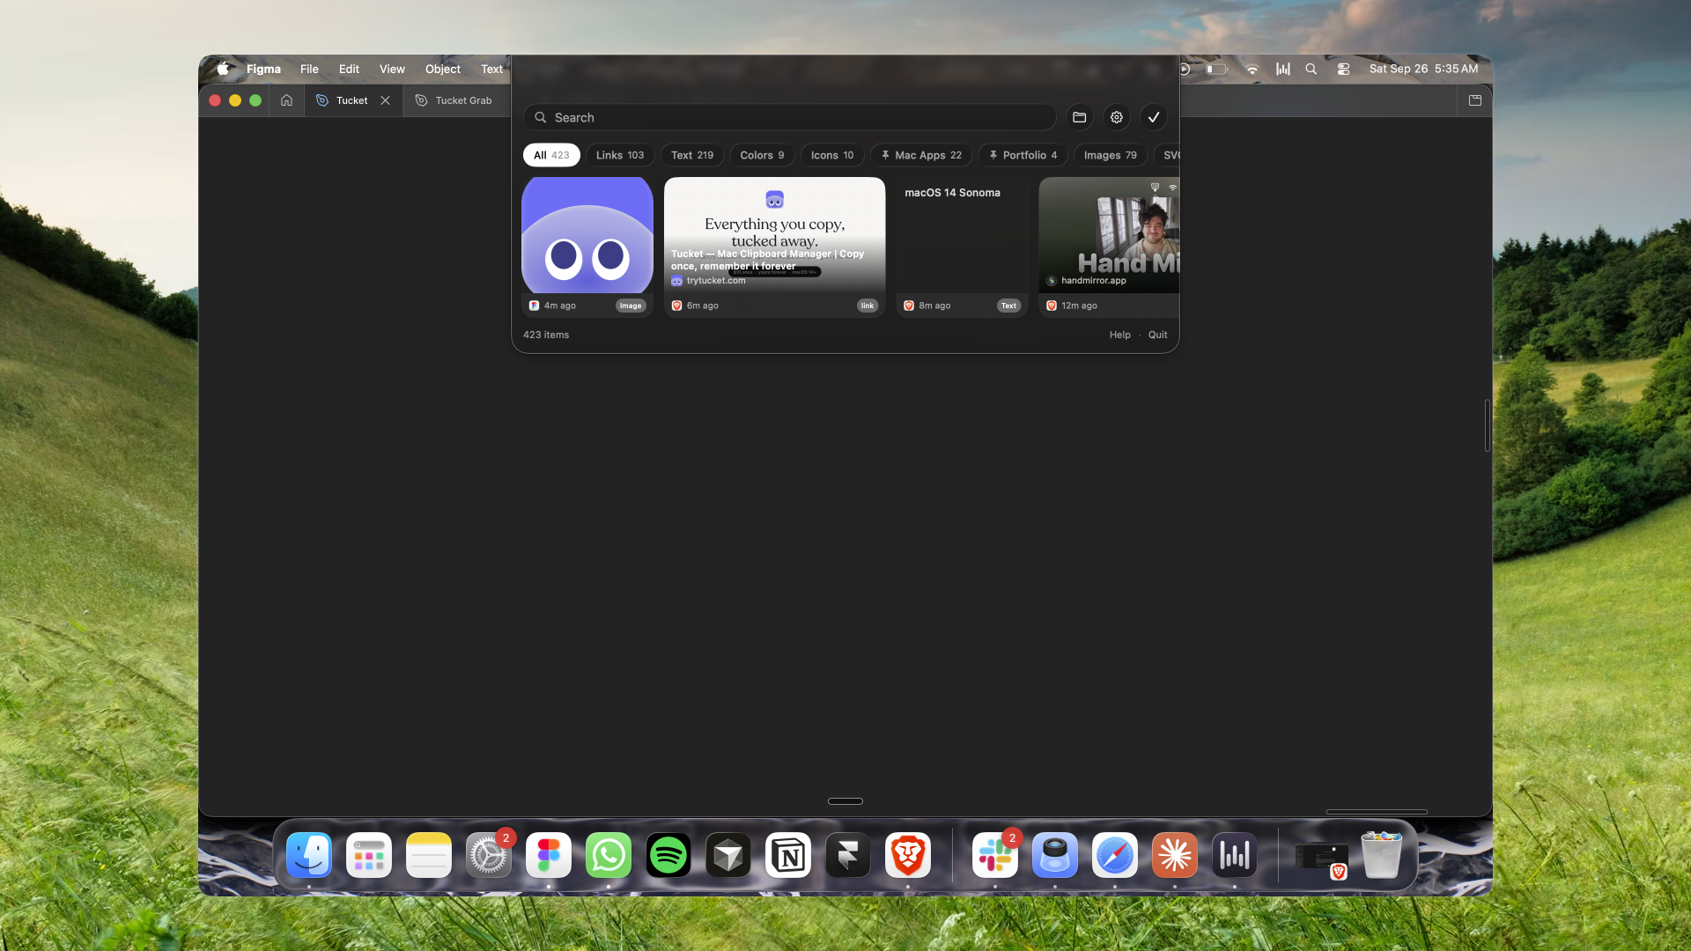This screenshot has width=1691, height=951.
Task: Launch Spotify from the dock
Action: point(668,855)
